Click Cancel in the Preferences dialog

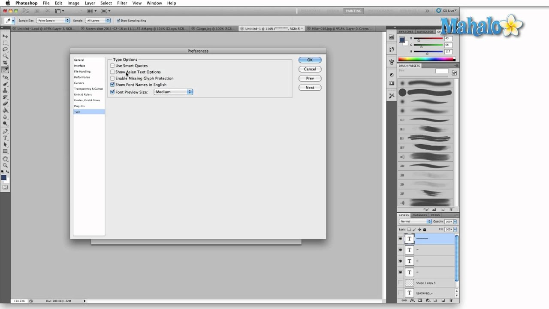(x=310, y=69)
